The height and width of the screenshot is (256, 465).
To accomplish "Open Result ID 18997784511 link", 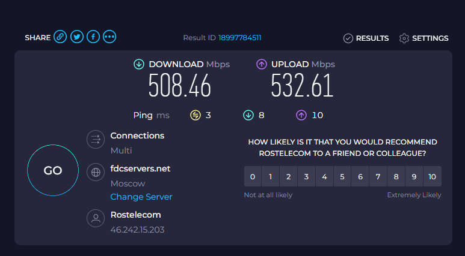I will click(239, 38).
